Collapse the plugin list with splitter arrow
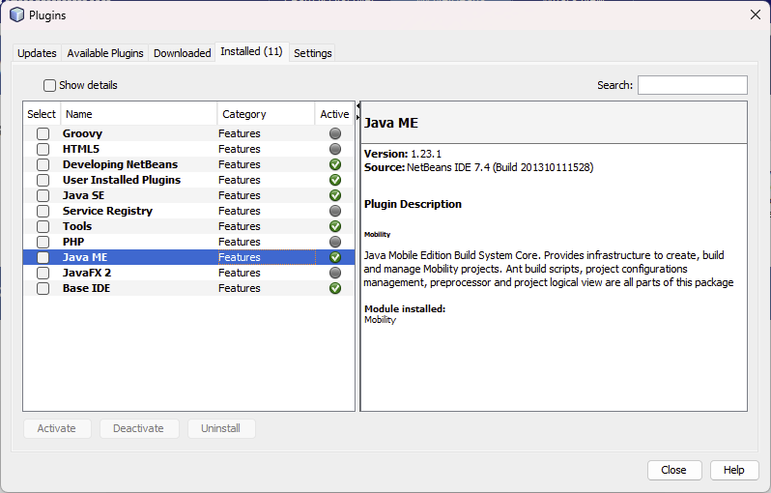 (357, 105)
